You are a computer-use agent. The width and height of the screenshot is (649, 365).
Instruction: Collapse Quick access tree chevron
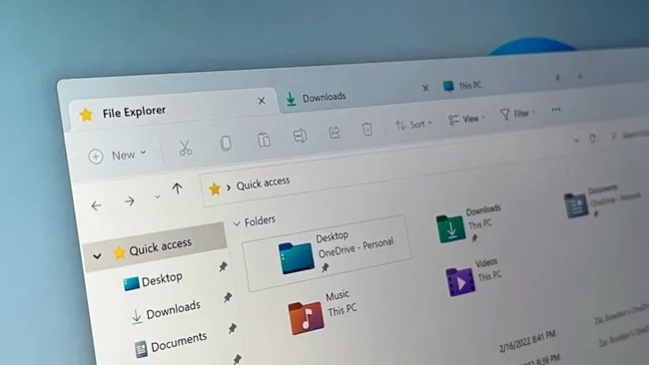click(x=97, y=256)
